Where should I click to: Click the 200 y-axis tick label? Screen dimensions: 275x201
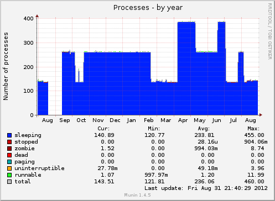point(29,67)
